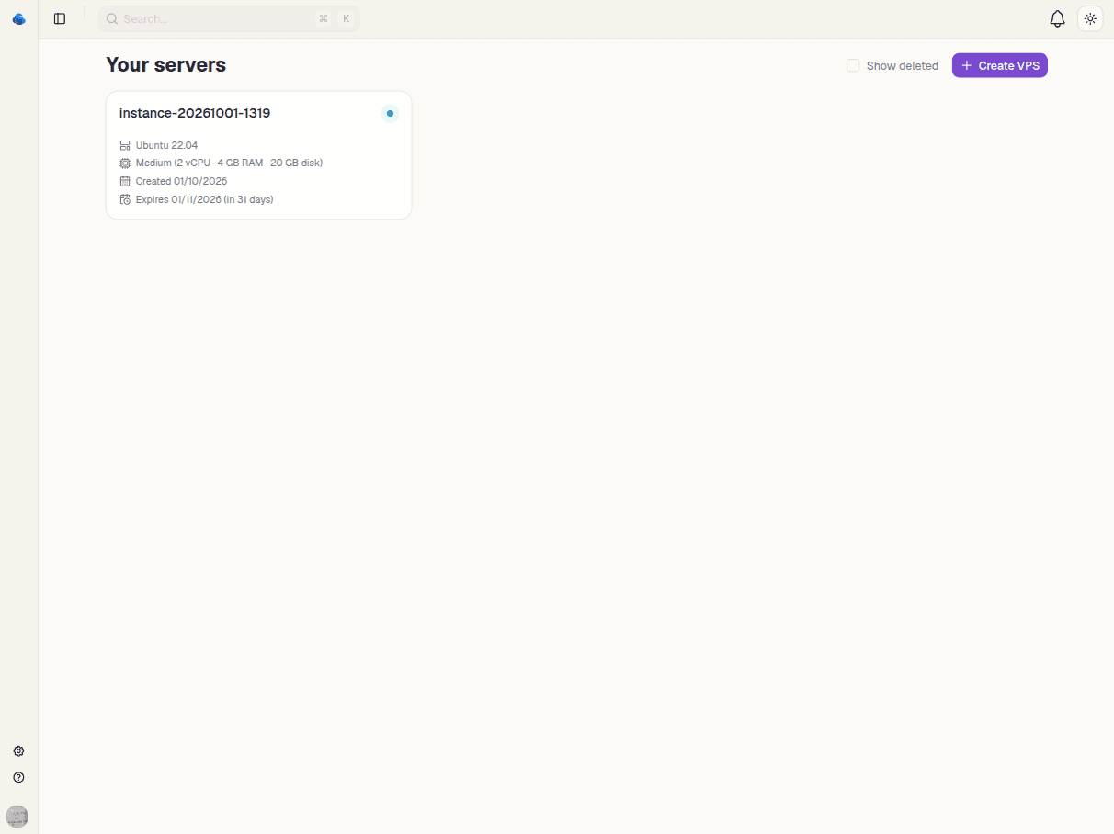Open settings gear in sidebar
Viewport: 1114px width, 834px height.
point(18,751)
